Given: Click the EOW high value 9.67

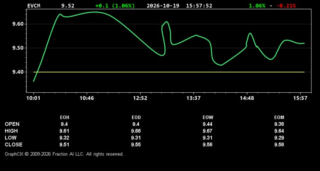Looking at the screenshot, I should coord(207,131).
